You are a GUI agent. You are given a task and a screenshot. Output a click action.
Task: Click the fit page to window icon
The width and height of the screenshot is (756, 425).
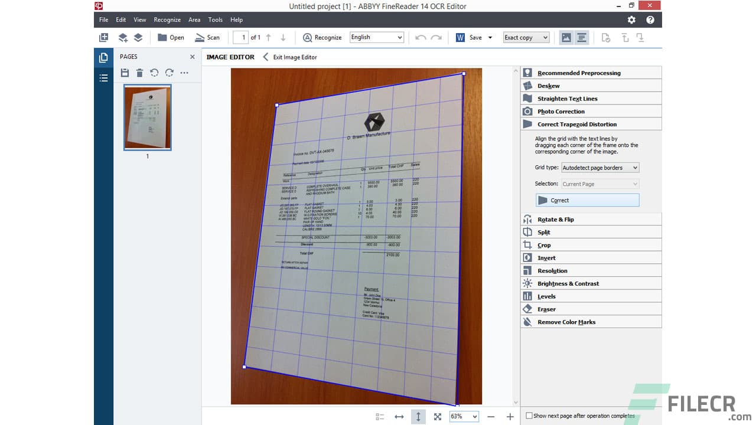[437, 416]
